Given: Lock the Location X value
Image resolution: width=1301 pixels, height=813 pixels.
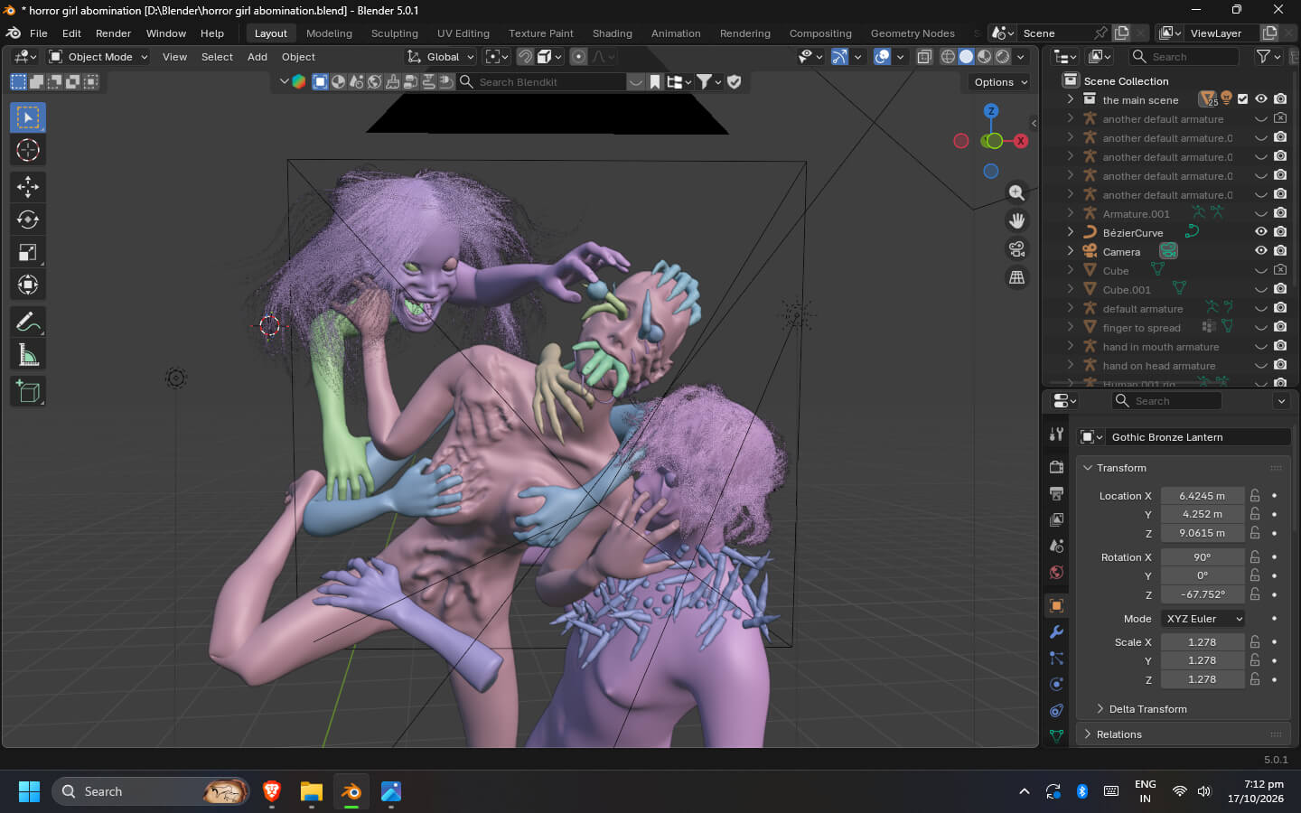Looking at the screenshot, I should pyautogui.click(x=1255, y=495).
